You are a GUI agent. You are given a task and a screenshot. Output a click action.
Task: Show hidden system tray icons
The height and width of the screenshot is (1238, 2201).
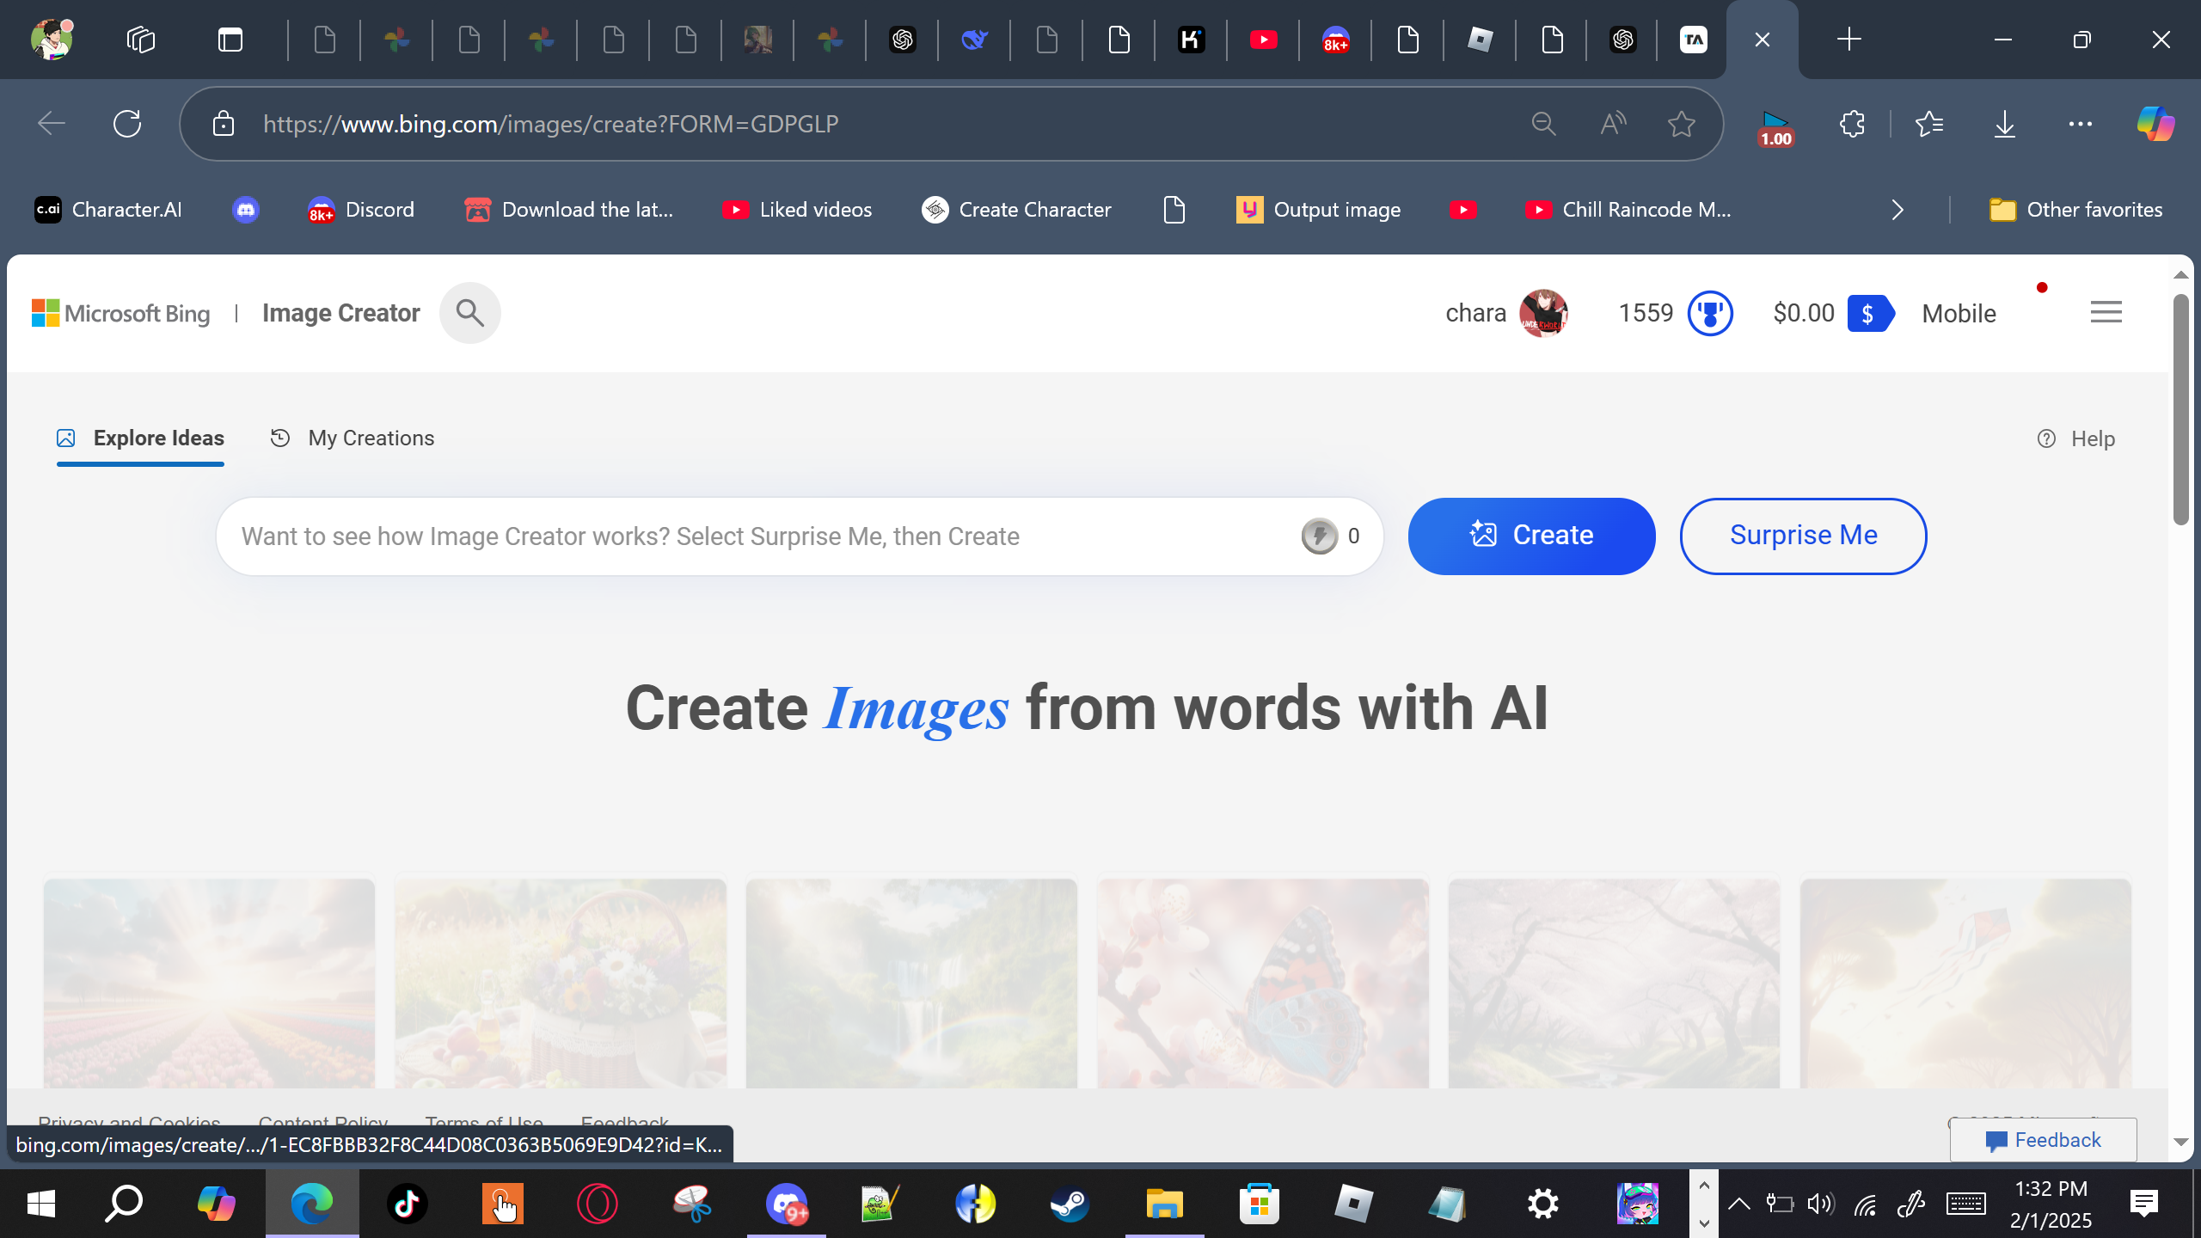(1738, 1204)
